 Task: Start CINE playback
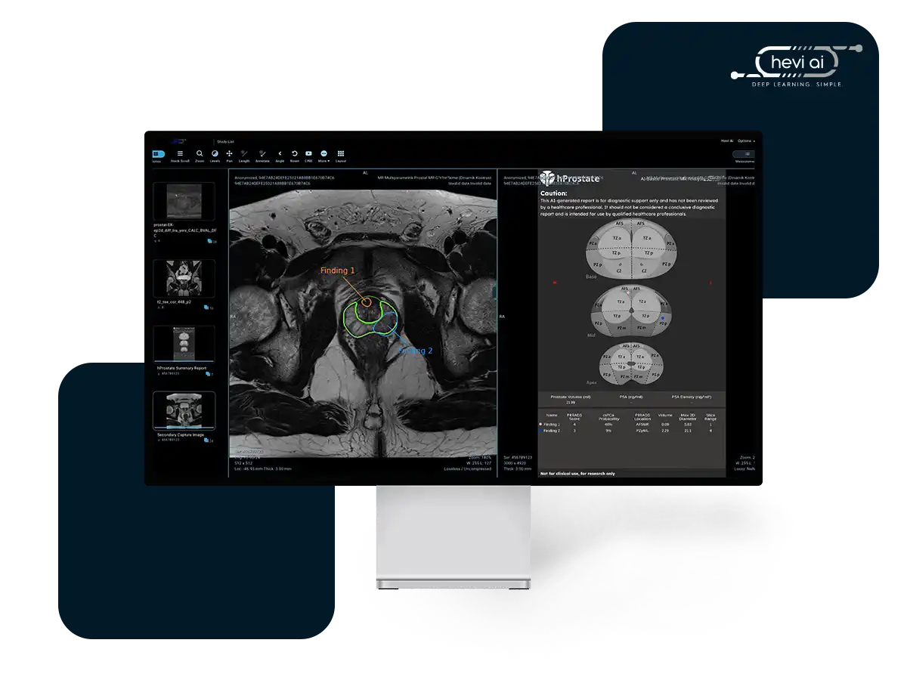click(x=308, y=155)
